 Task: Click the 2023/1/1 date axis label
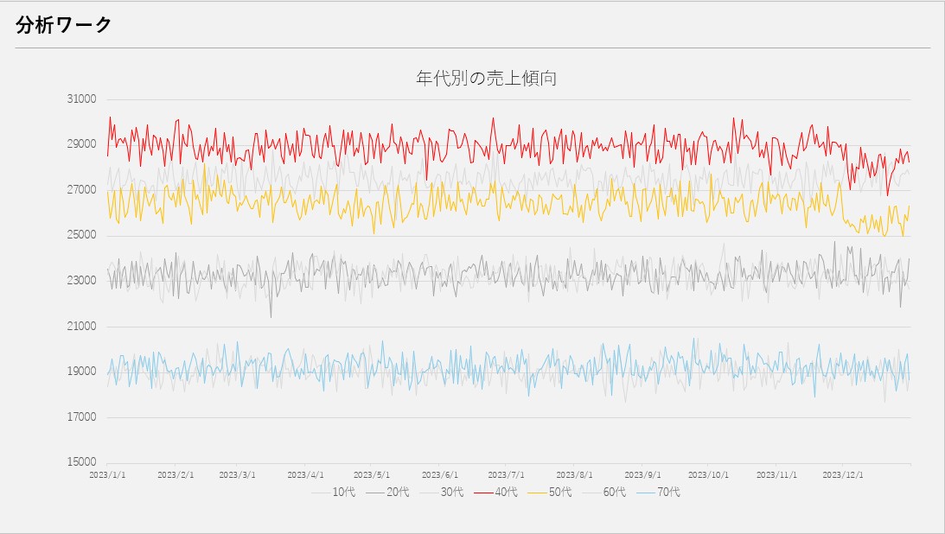(107, 474)
